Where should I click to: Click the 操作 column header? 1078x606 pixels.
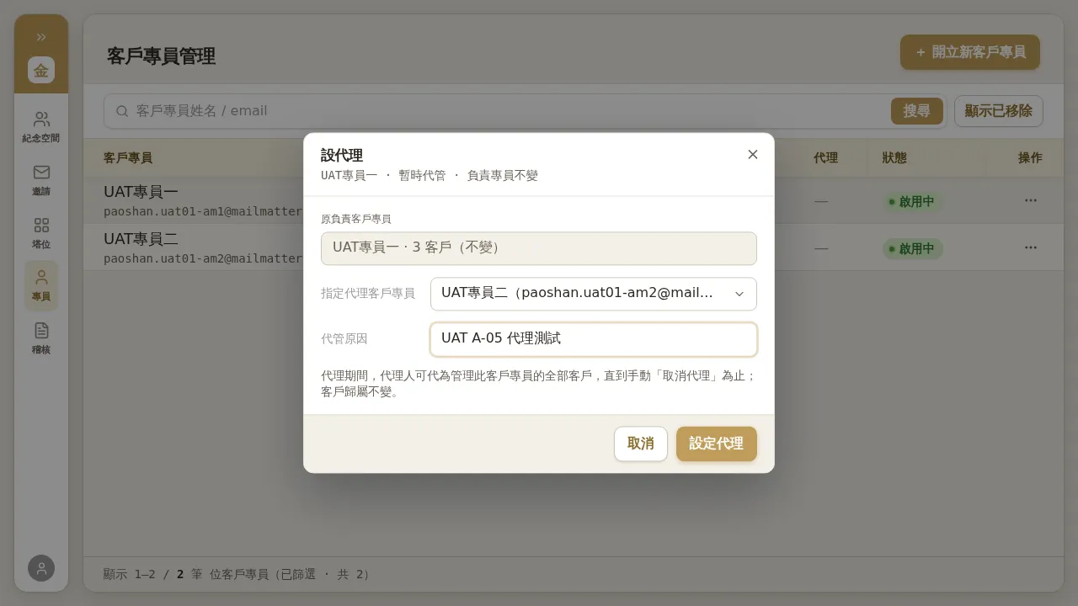point(1030,157)
